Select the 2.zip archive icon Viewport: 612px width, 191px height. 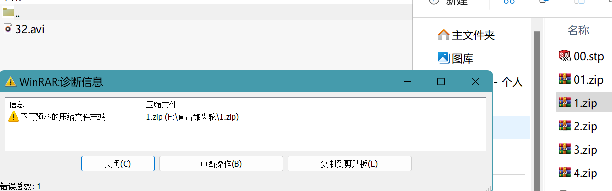pyautogui.click(x=565, y=126)
